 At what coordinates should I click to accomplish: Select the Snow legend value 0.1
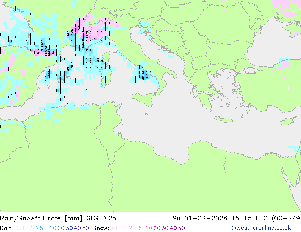[113, 228]
